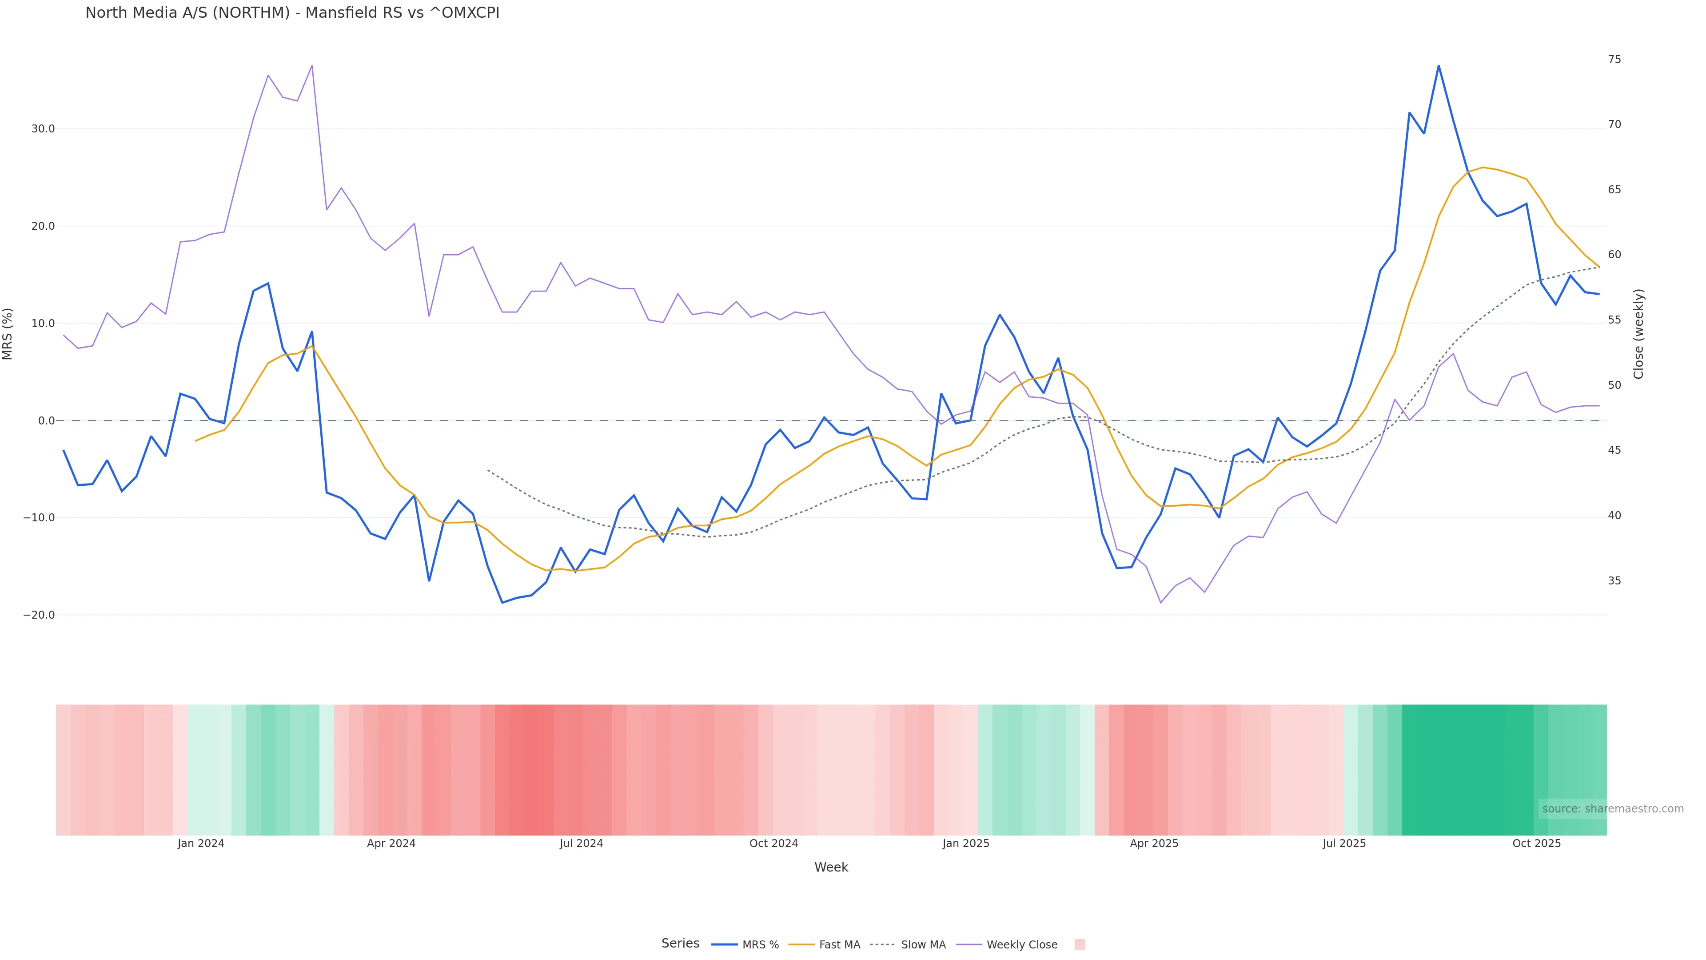
Task: Click the North Media A/S chart title
Action: (x=292, y=12)
